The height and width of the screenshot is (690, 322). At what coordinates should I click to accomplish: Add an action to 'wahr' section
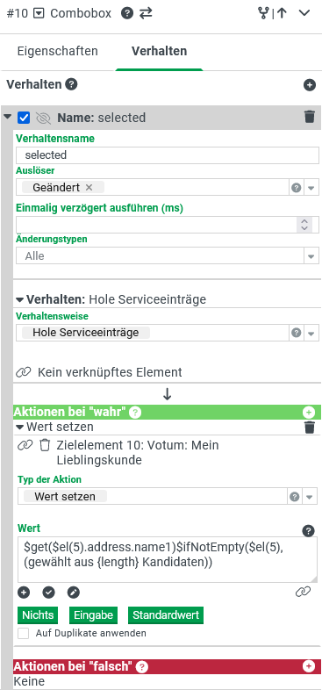(x=309, y=413)
